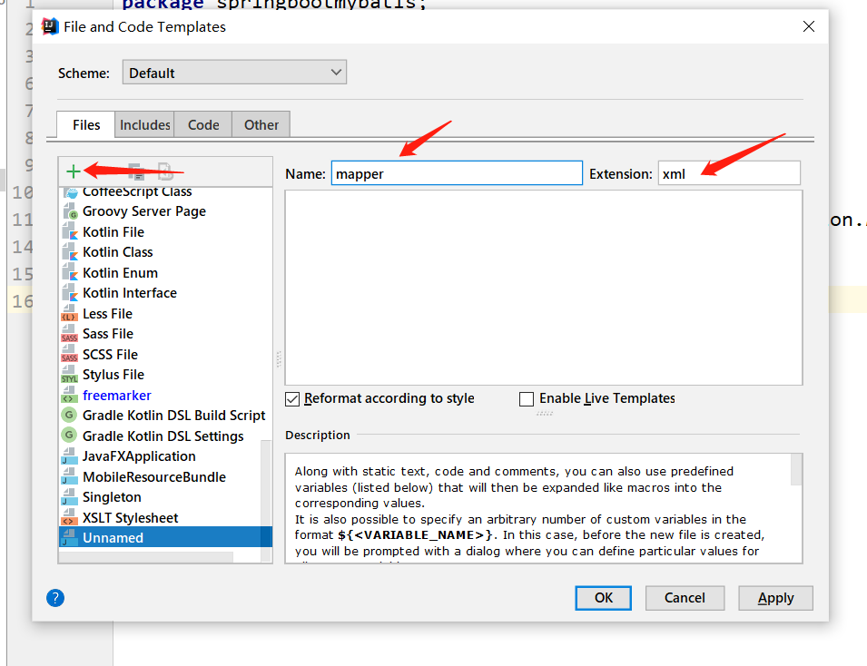Click the Kotlin Enum template icon
Image resolution: width=867 pixels, height=666 pixels.
point(70,273)
